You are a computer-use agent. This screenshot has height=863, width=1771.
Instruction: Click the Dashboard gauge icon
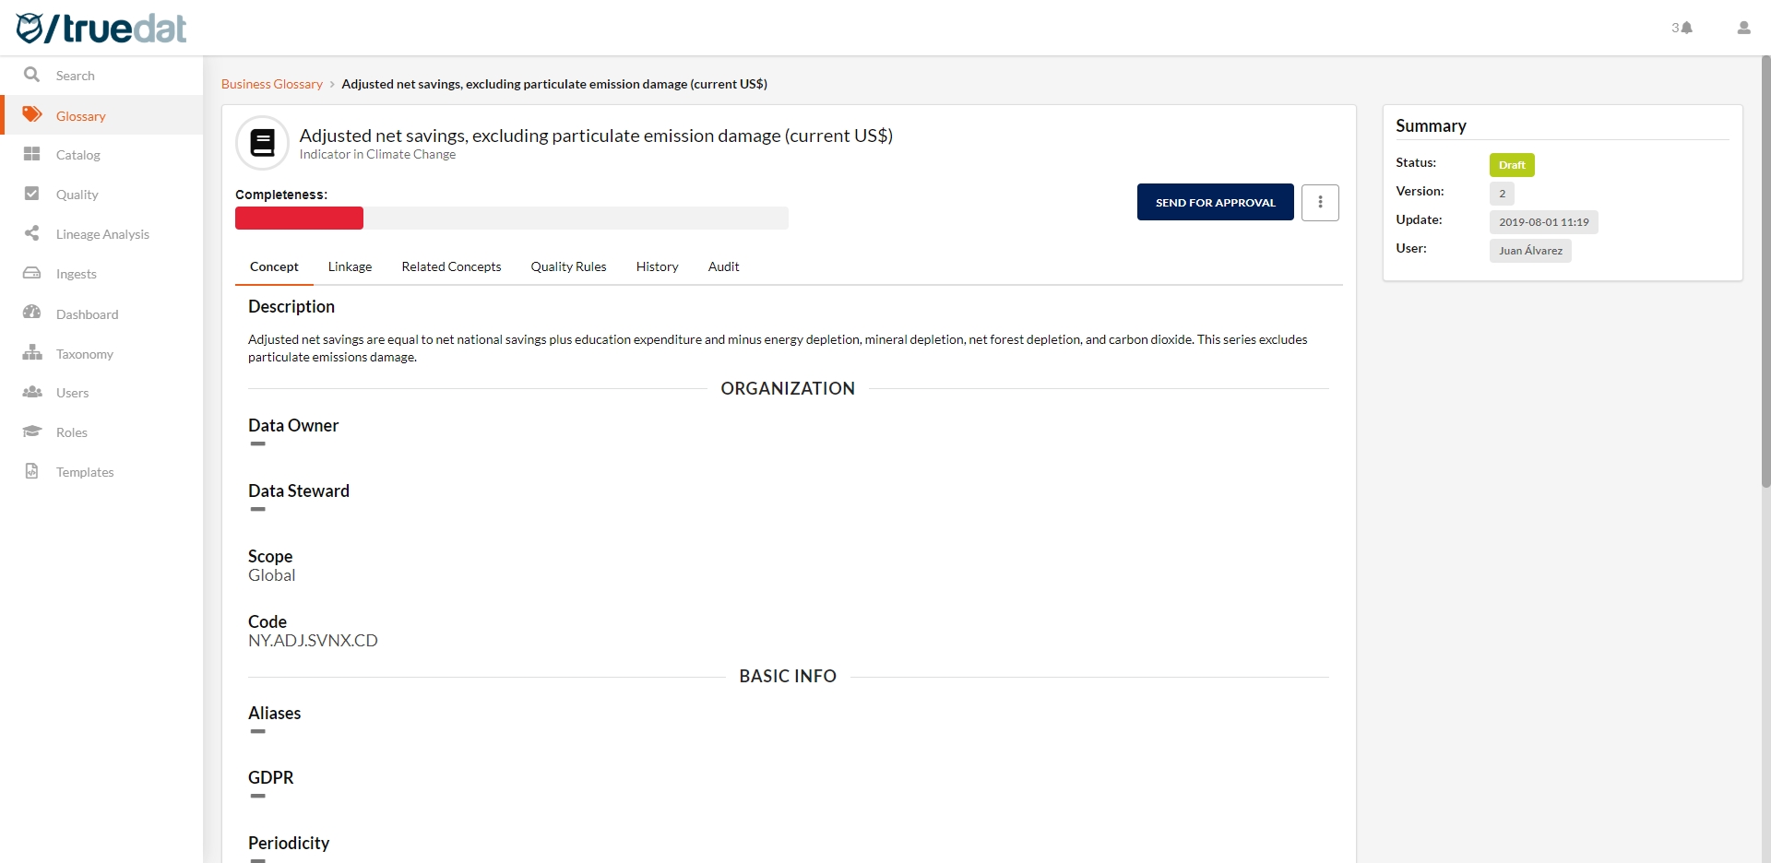[x=31, y=313]
